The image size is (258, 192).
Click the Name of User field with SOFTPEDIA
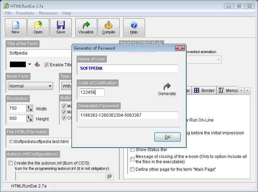coord(129,68)
